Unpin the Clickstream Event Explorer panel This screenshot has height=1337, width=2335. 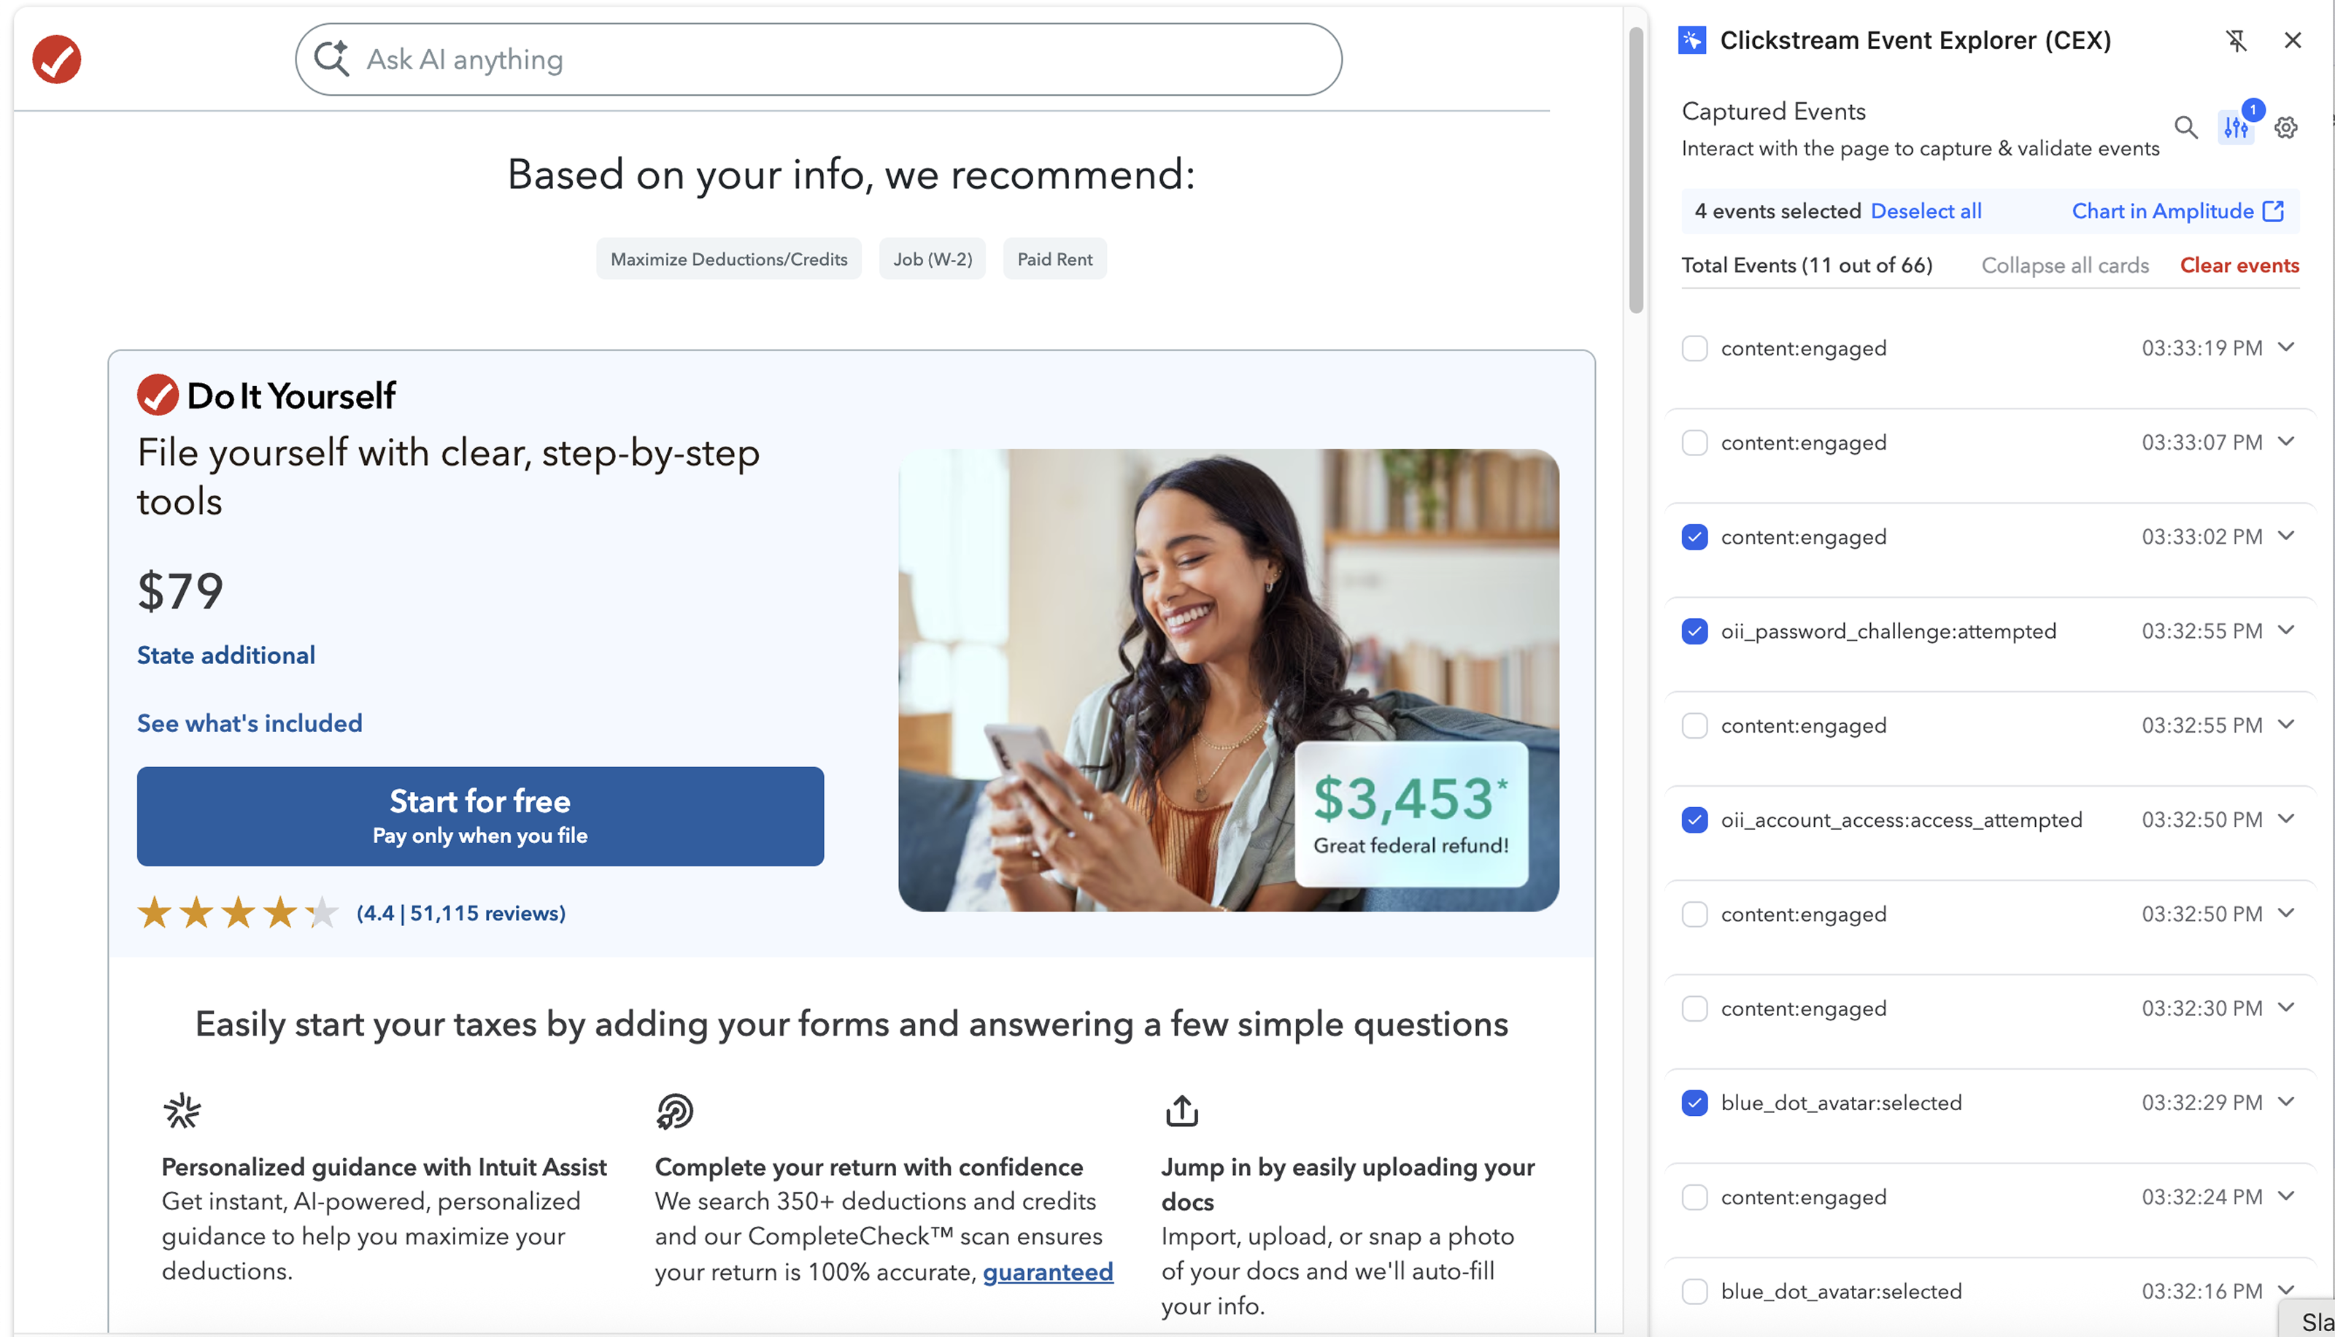2236,40
